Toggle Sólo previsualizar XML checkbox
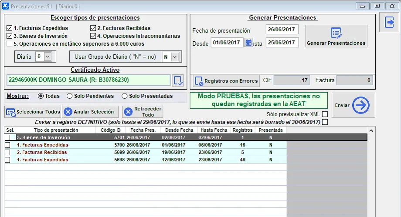The width and height of the screenshot is (401, 217). click(325, 114)
